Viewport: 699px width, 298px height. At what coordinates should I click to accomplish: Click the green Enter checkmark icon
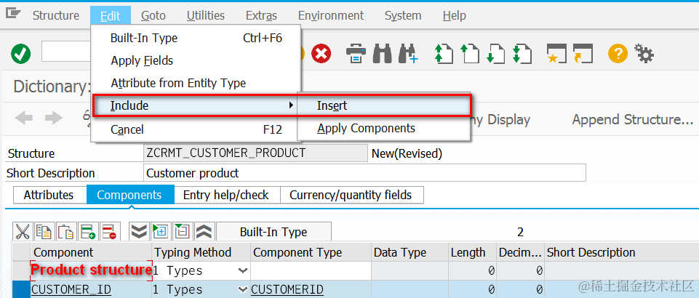21,55
